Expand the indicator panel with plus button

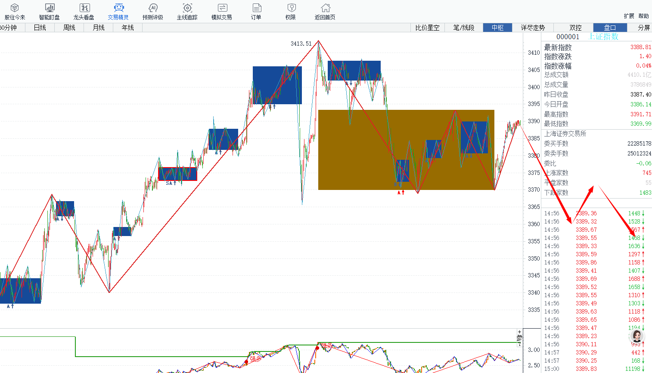(x=519, y=332)
